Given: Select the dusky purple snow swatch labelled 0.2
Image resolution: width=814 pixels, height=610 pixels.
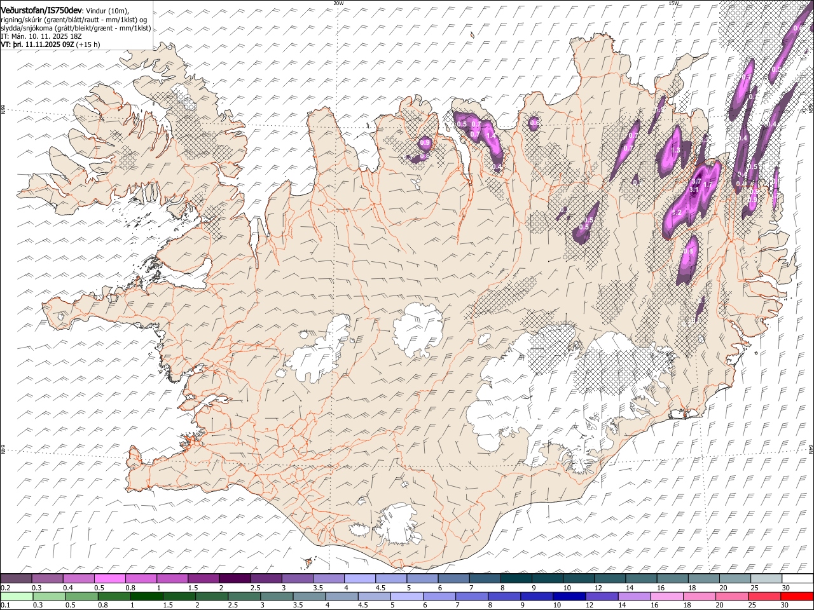Looking at the screenshot, I should (x=16, y=578).
